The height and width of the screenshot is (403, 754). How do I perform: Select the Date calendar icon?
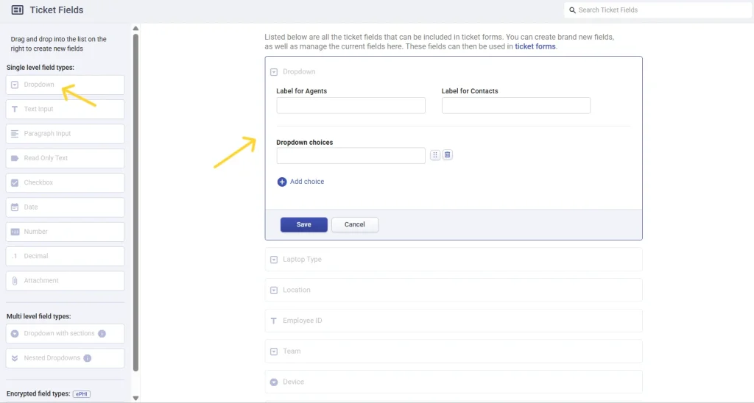15,207
